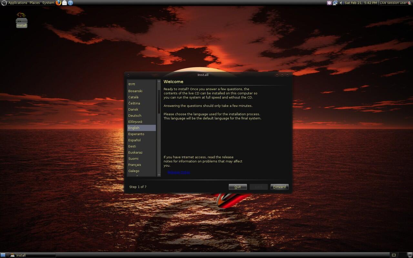Open the Places menu
This screenshot has height=258, width=413.
35,3
